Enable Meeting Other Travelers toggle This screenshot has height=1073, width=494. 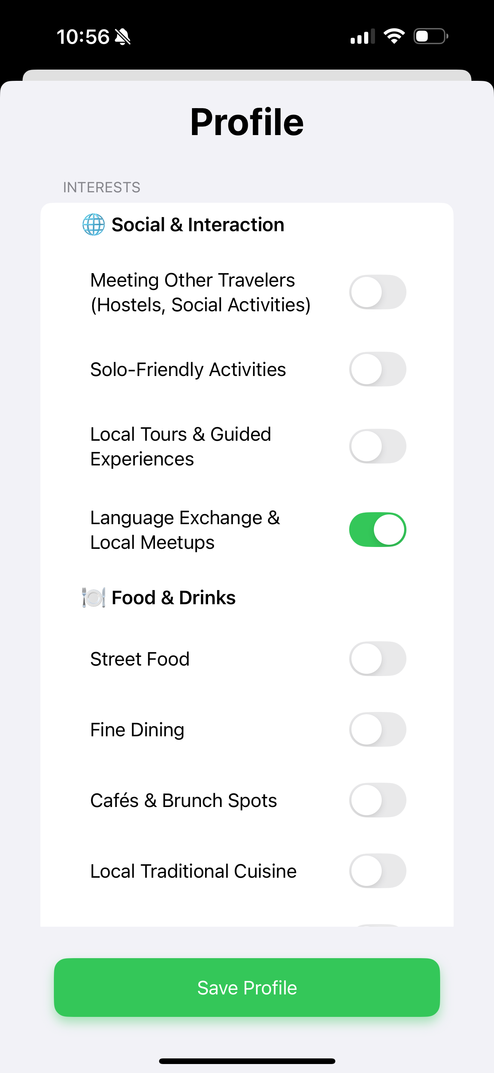click(x=377, y=292)
